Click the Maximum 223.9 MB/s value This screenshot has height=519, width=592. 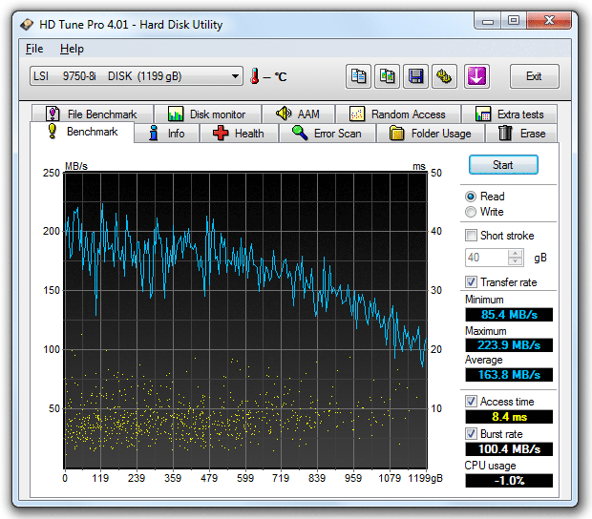click(x=509, y=345)
